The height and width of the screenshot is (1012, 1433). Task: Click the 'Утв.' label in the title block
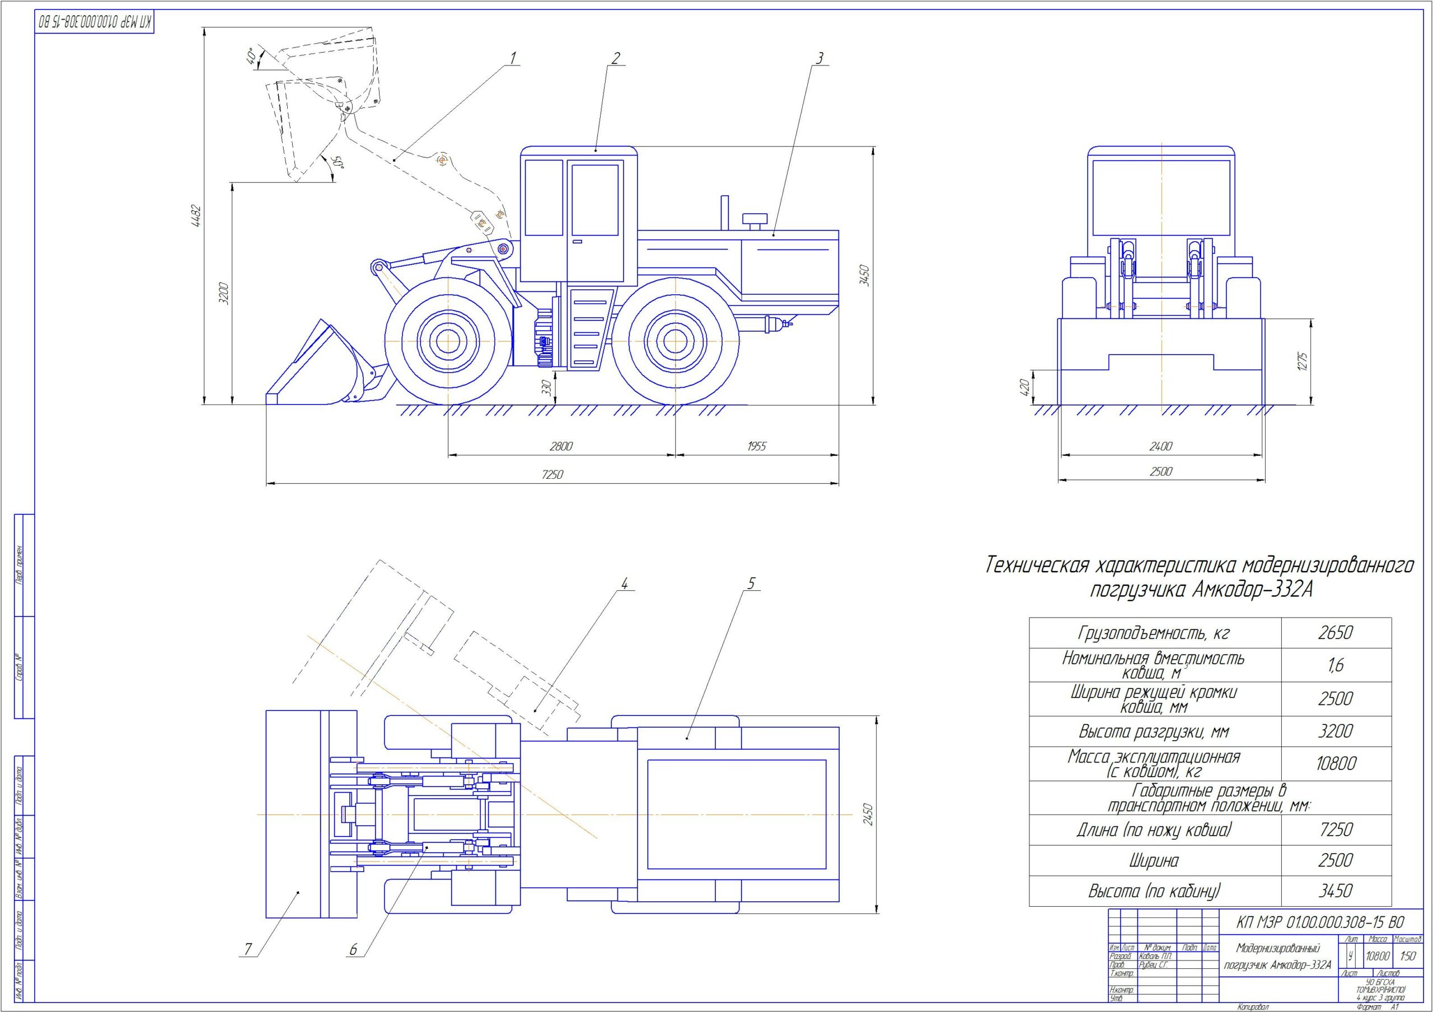1117,999
